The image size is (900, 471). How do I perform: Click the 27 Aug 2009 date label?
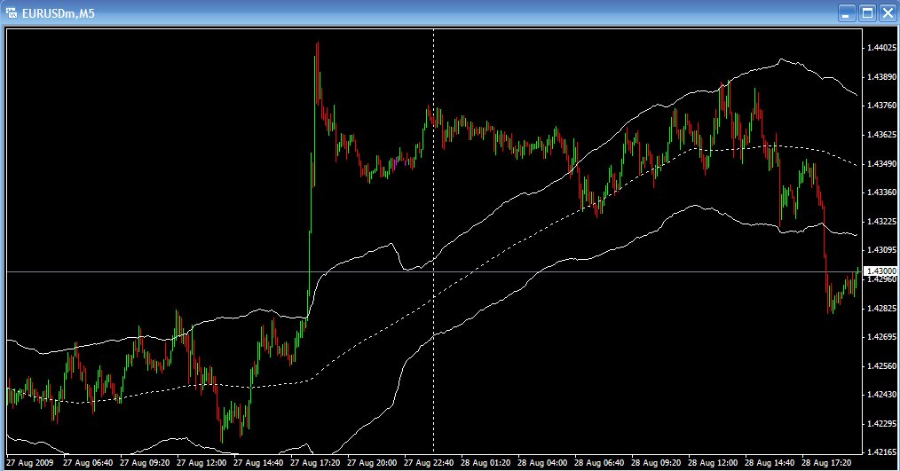(30, 462)
